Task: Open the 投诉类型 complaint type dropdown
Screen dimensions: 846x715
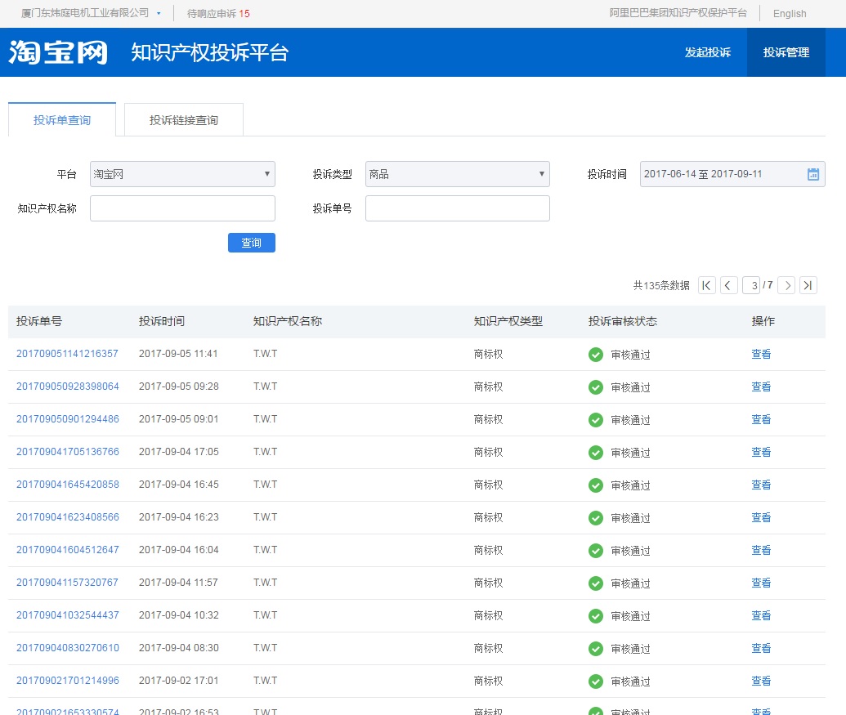Action: tap(457, 174)
